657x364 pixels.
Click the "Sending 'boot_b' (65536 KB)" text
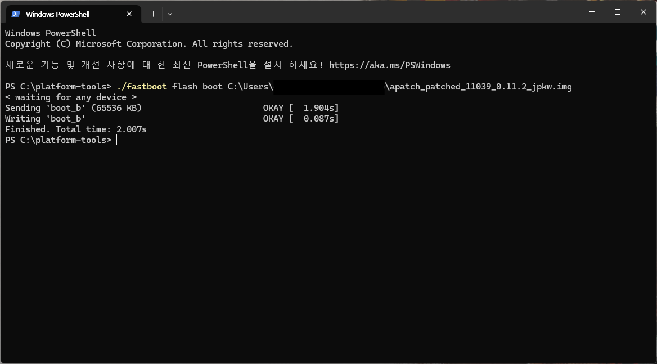(x=73, y=107)
